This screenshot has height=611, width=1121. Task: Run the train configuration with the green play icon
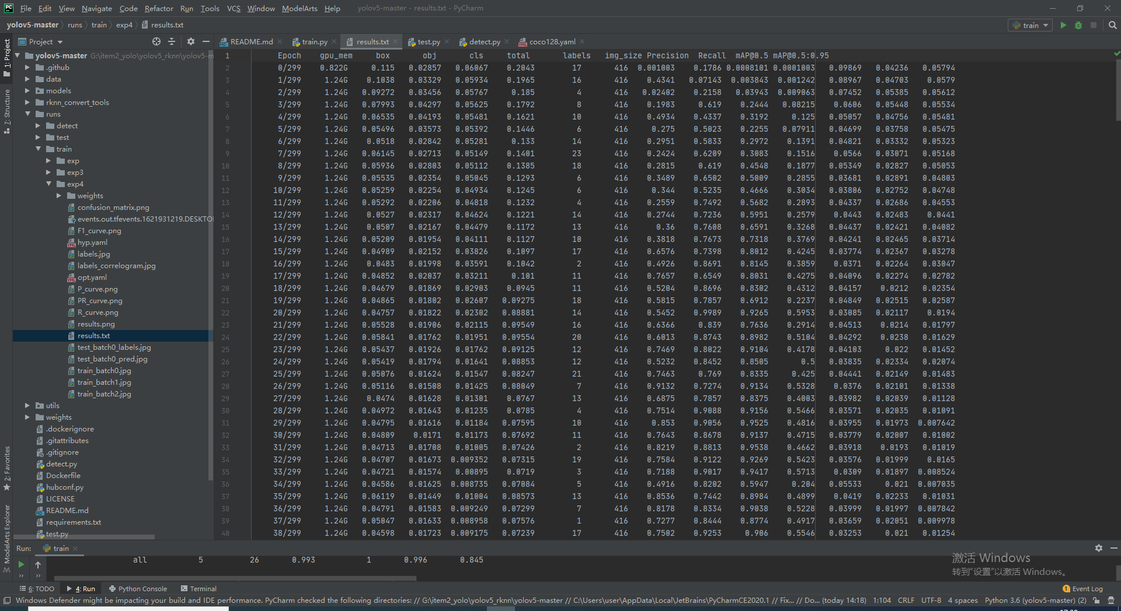coord(1063,25)
